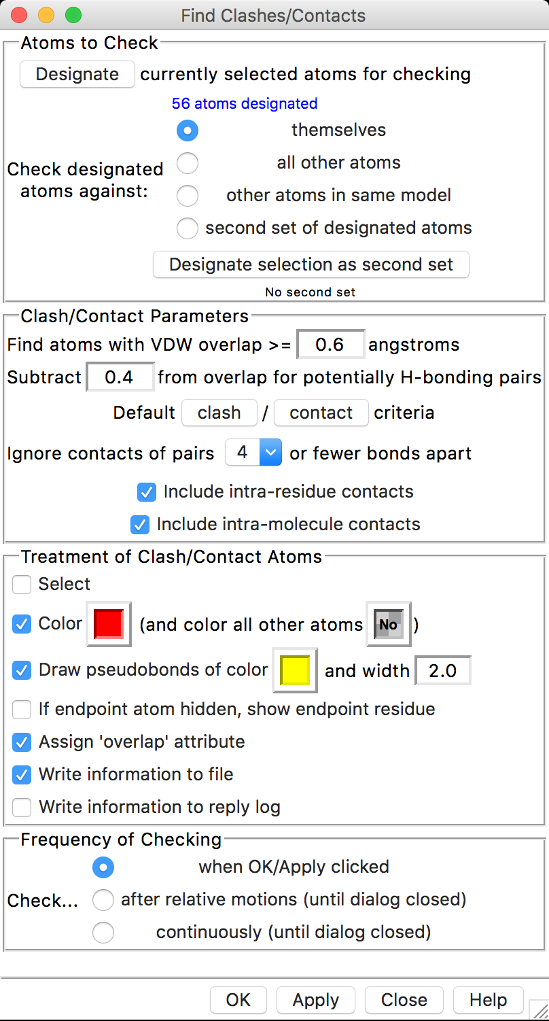Screen dimensions: 549x1021
Task: Apply default contact criteria
Action: pos(321,413)
